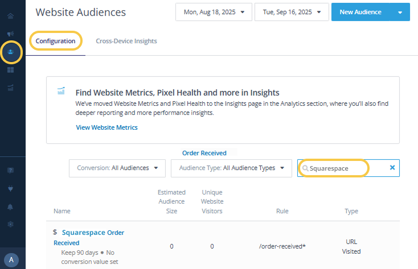Expand the Audience Type filter dropdown
Screen dimensions: 418x269
pos(231,168)
